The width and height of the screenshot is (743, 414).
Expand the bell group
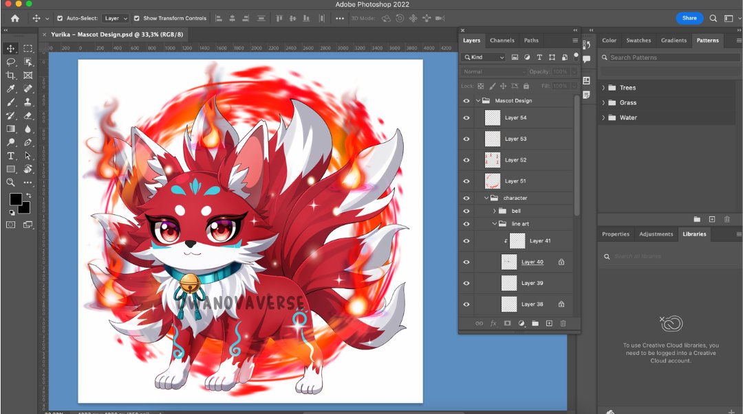click(x=494, y=211)
